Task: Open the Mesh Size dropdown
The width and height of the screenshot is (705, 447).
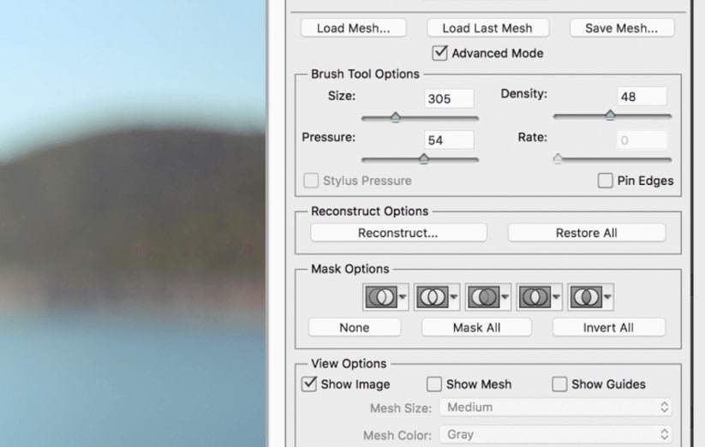Action: click(556, 408)
